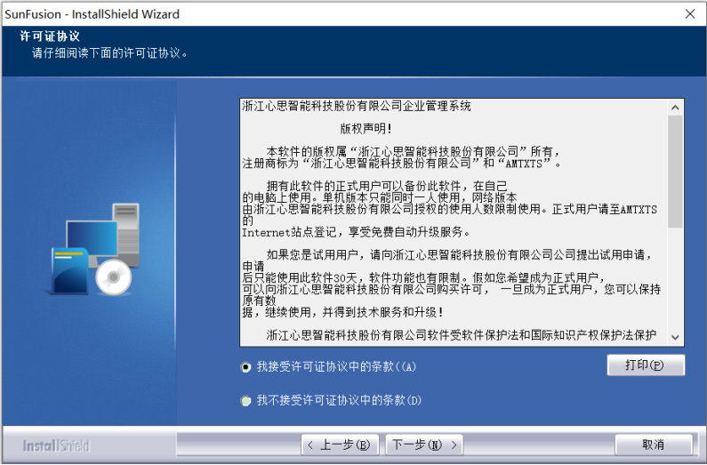
Task: Cancel installation with 取消 button
Action: click(654, 445)
